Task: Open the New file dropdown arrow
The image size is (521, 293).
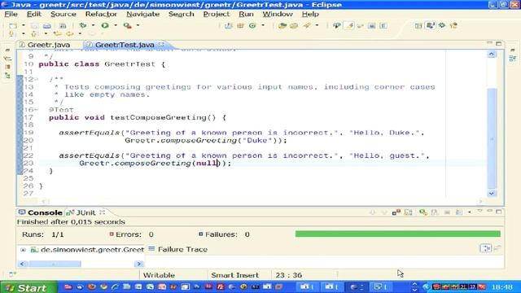Action: [x=24, y=25]
